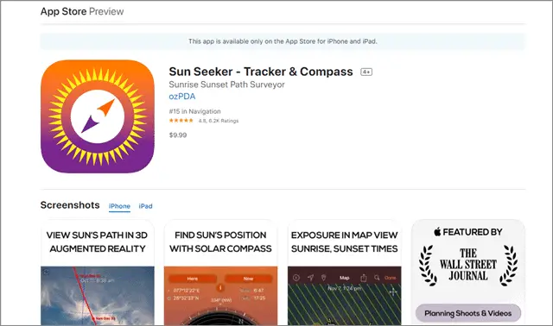Click the magnifier search icon in map screenshot
Viewport: 553px width, 326px height.
click(x=377, y=278)
